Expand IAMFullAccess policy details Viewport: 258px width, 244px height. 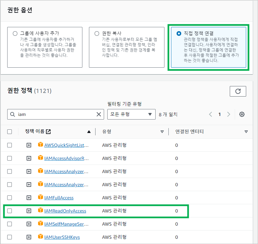coord(29,198)
